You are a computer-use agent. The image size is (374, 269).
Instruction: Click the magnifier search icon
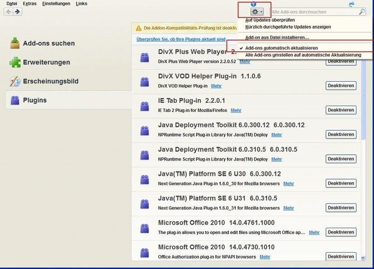point(362,12)
